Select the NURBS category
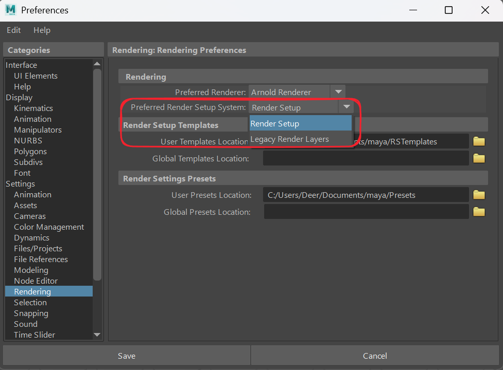The image size is (503, 370). click(x=28, y=140)
